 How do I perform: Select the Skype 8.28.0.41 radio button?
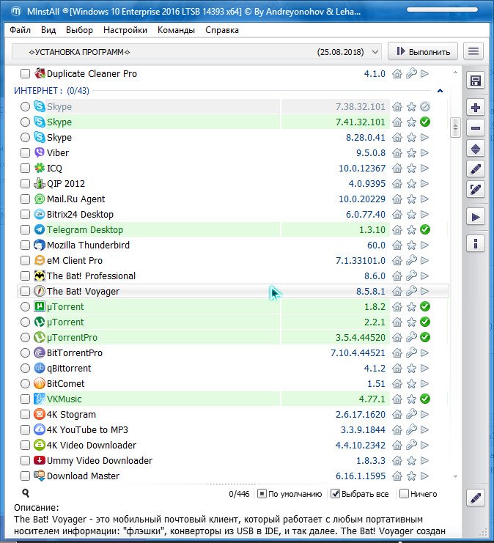pos(25,138)
